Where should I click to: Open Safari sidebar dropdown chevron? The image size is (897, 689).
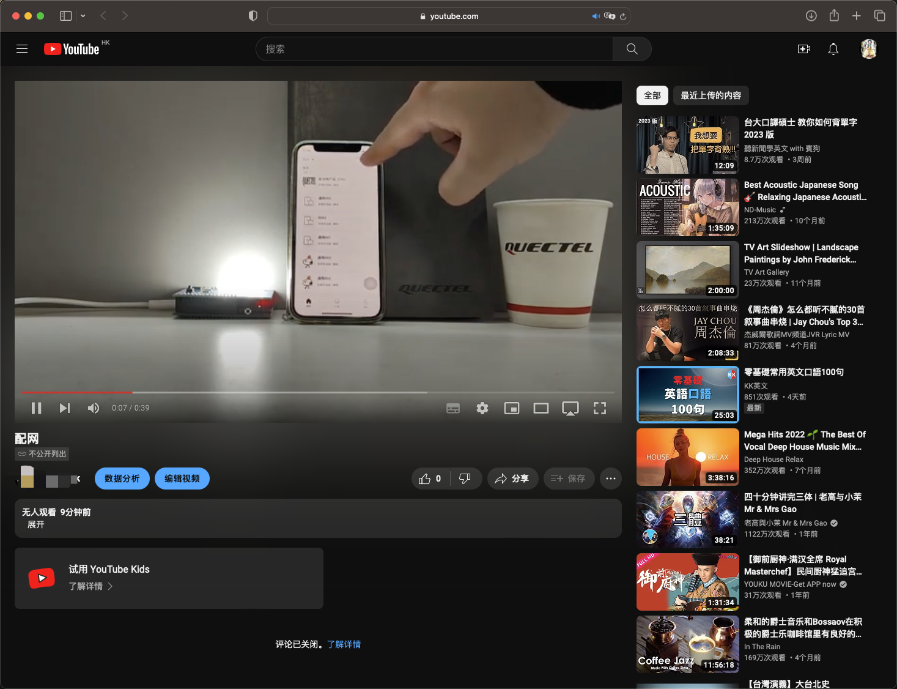83,16
